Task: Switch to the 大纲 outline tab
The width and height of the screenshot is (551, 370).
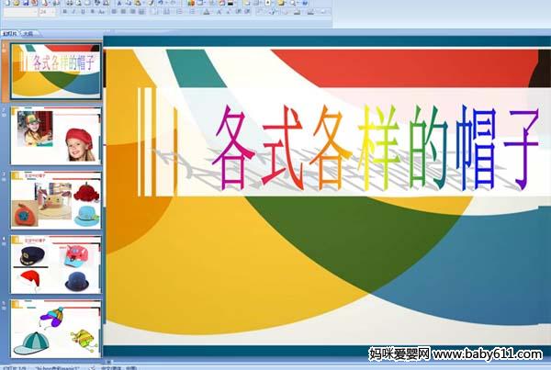Action: pos(28,34)
